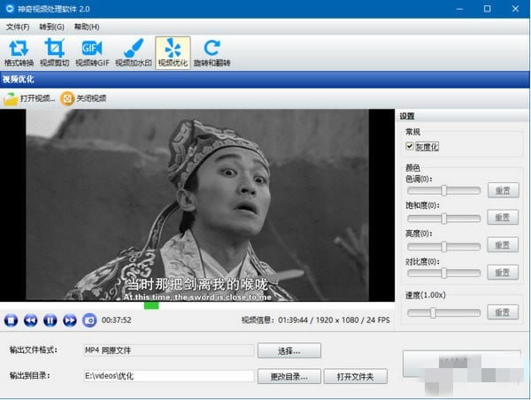This screenshot has width=531, height=400.
Task: Toggle the 灰度化 grayscale checkbox
Action: coord(410,146)
